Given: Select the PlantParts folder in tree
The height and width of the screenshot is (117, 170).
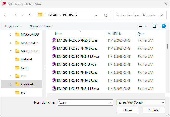Looking at the screenshot, I should [x=21, y=84].
